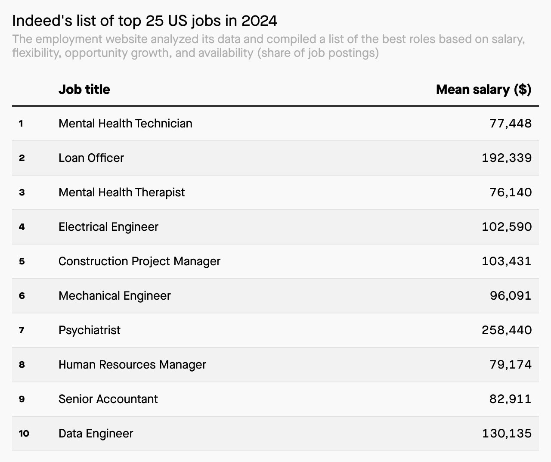Click the salary value 192,339
Viewport: 551px width, 462px height.
pos(507,158)
